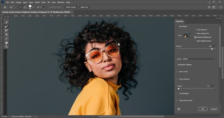Open the File menu
The image size is (224, 118).
click(8, 2)
